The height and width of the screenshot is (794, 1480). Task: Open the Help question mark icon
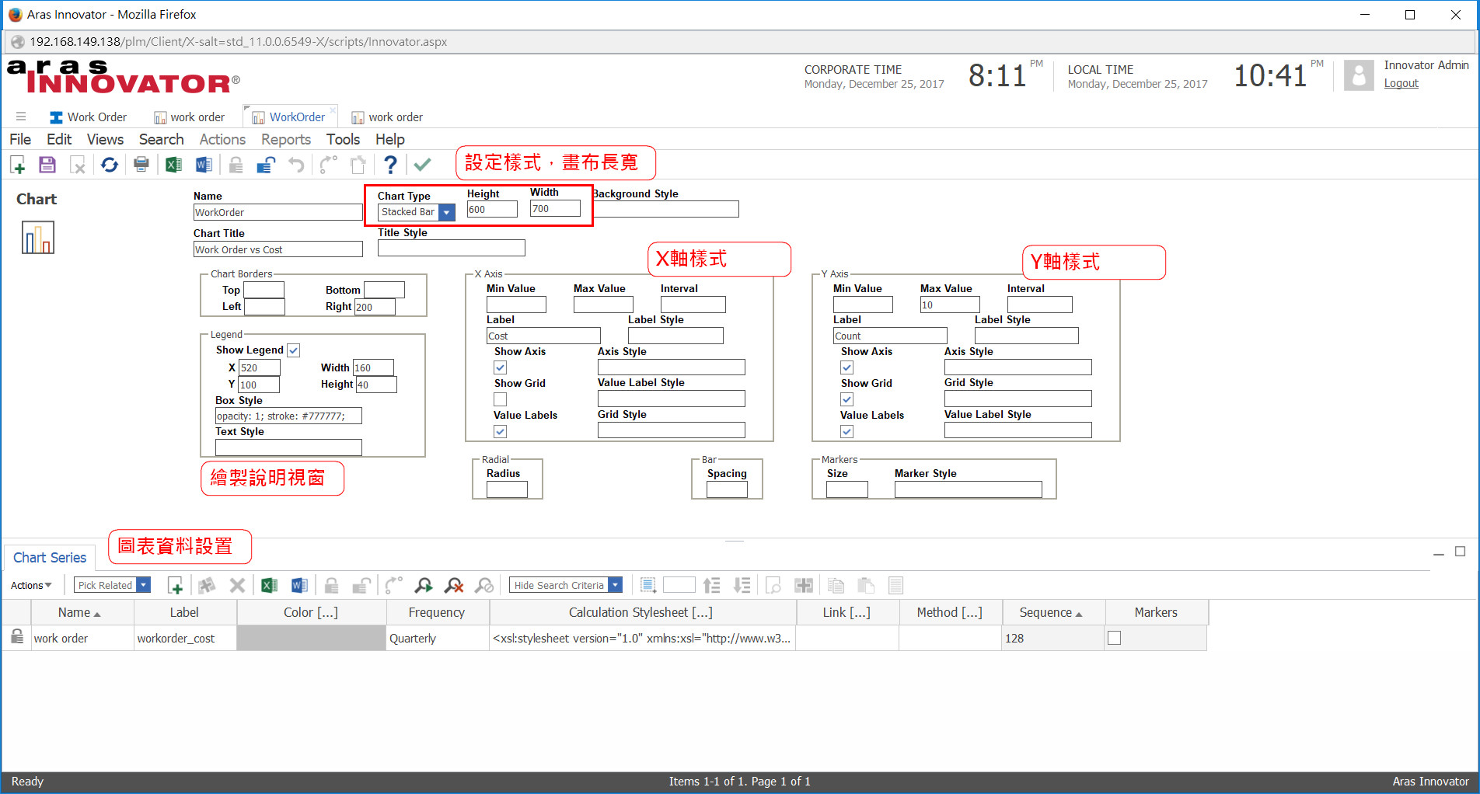point(390,165)
